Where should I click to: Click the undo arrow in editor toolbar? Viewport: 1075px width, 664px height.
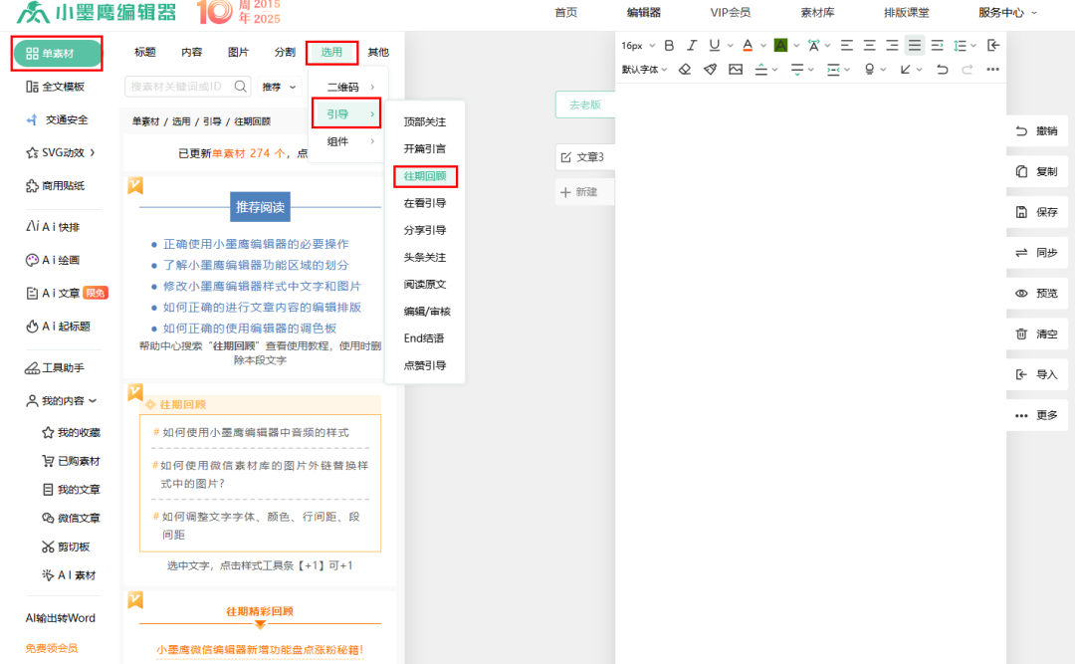[x=943, y=70]
